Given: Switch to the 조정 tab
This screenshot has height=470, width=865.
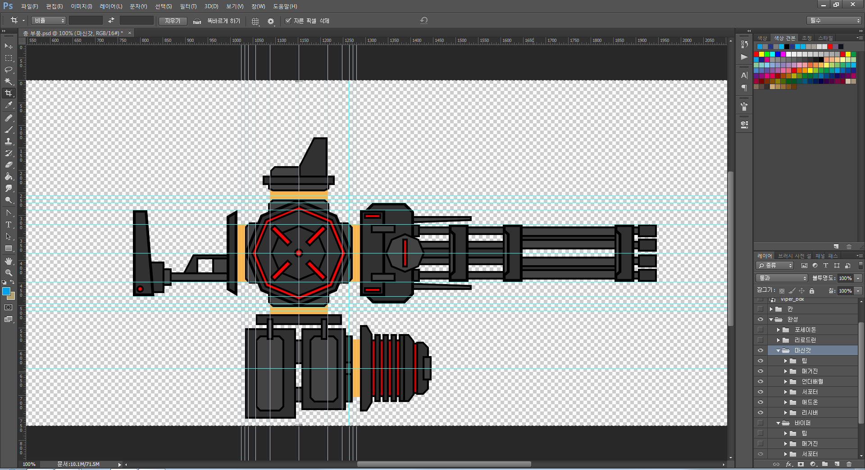Looking at the screenshot, I should (806, 38).
